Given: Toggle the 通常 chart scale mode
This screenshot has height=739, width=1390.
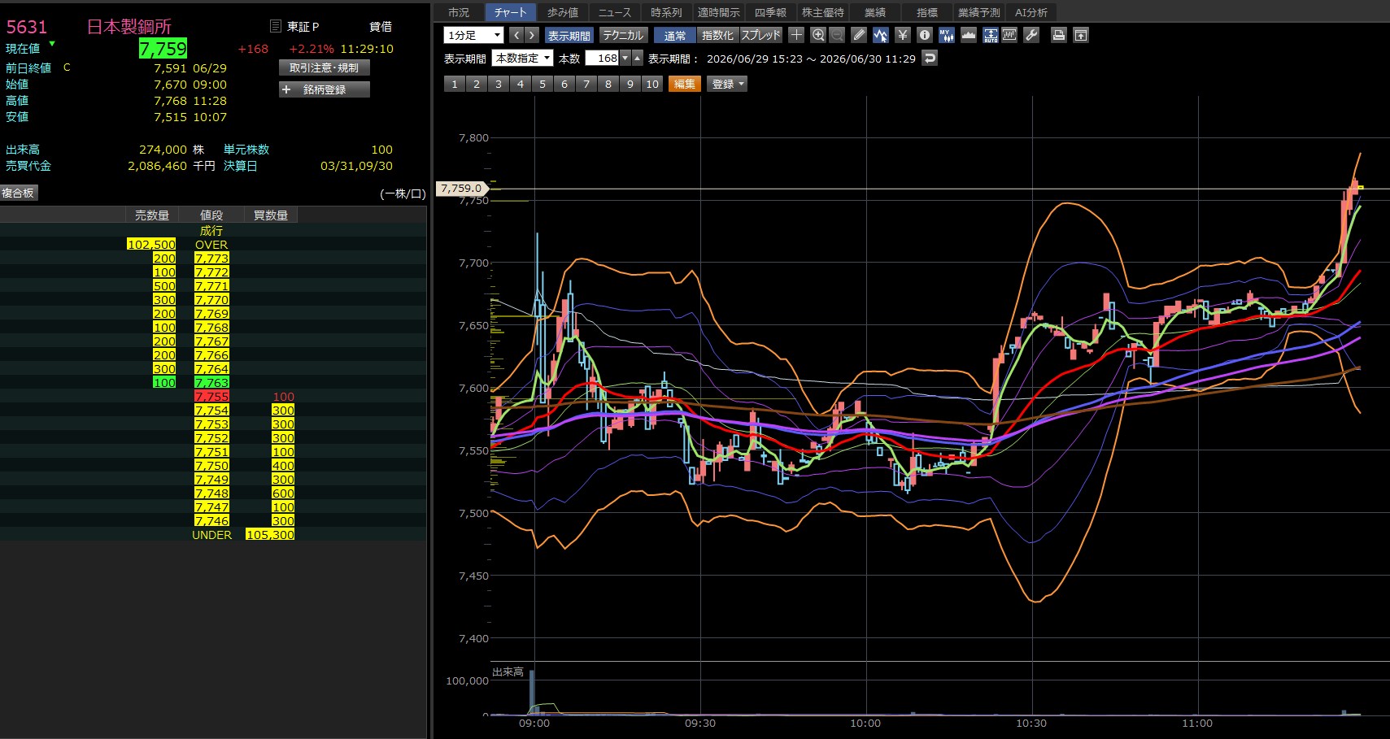Looking at the screenshot, I should click(x=675, y=35).
